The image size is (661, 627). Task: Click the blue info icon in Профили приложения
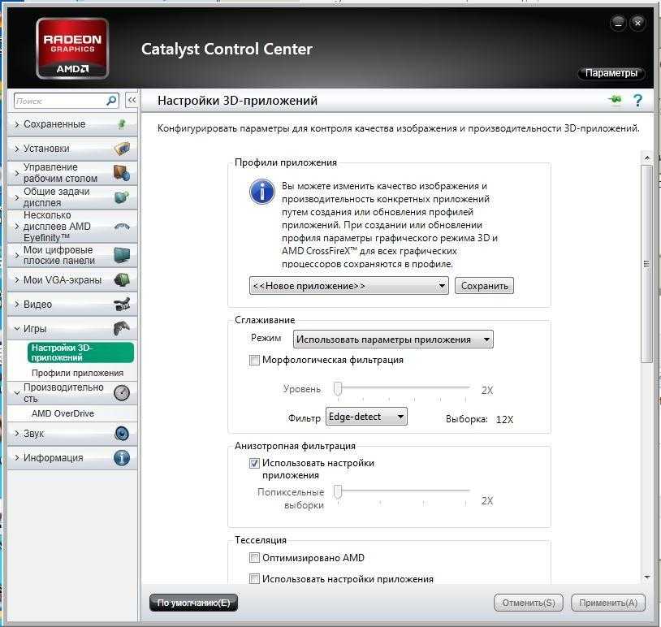pos(261,192)
